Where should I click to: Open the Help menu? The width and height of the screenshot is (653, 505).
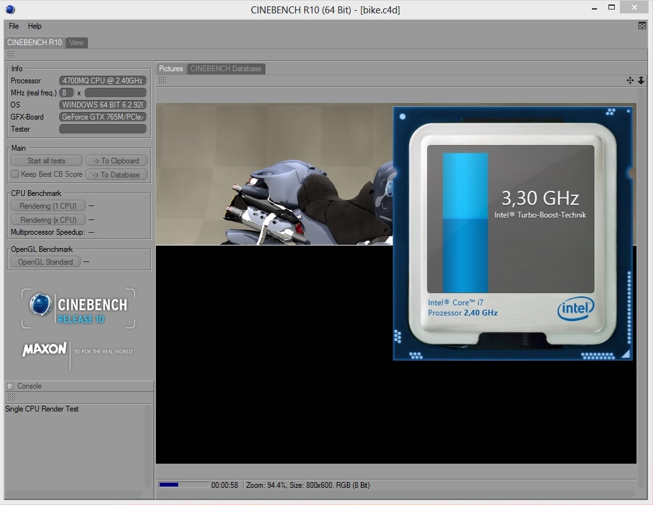(x=34, y=26)
